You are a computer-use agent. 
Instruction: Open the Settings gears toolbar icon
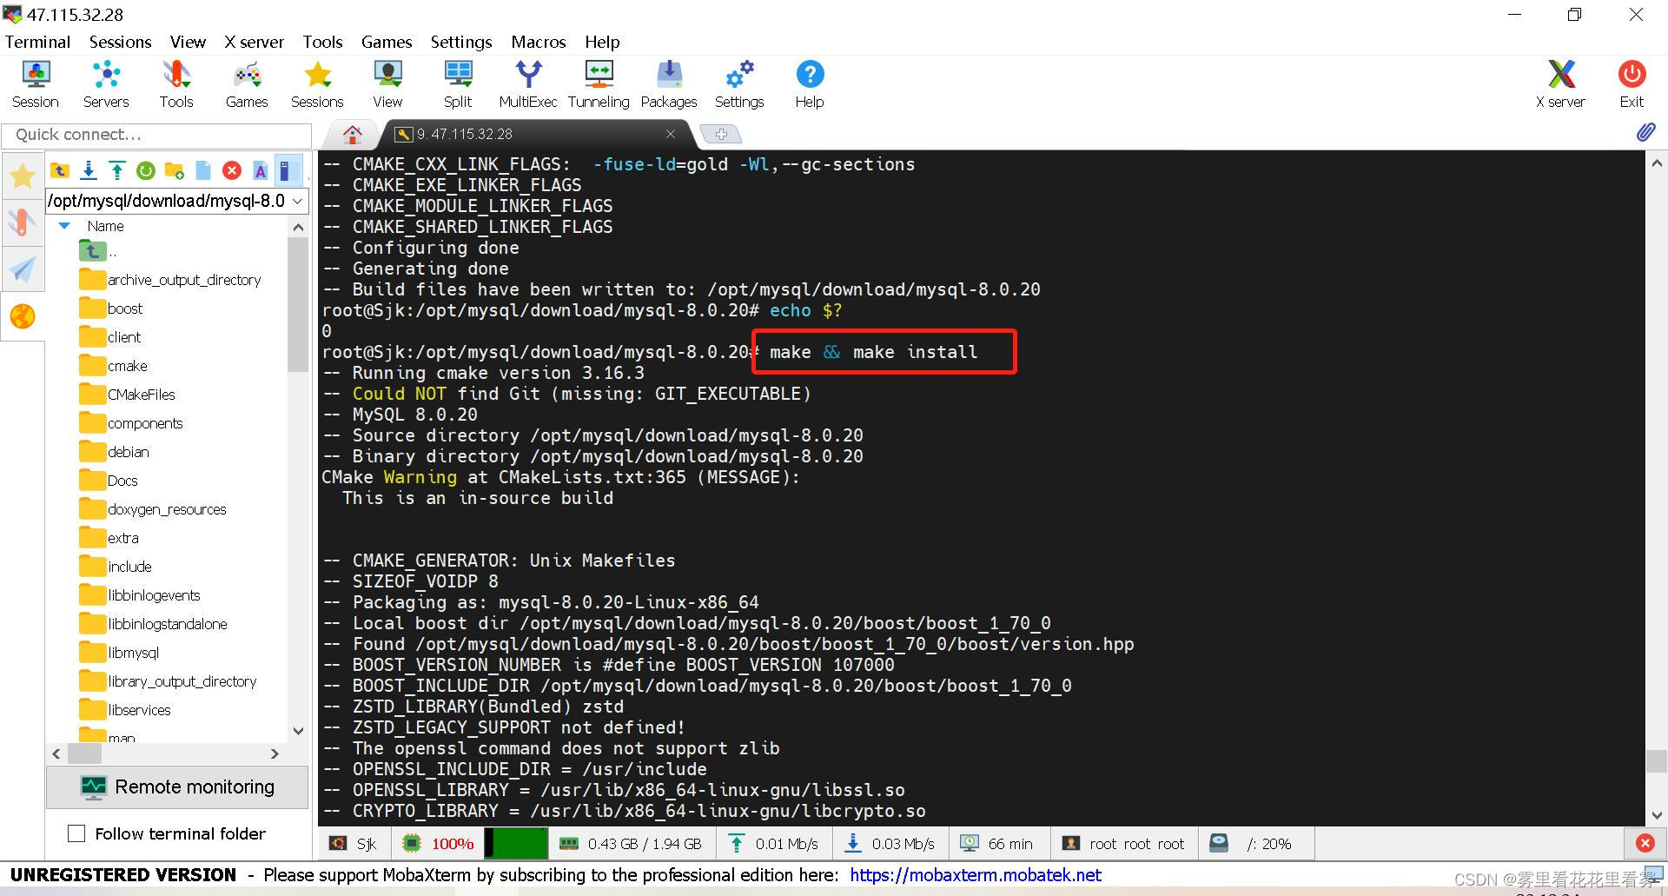tap(739, 84)
